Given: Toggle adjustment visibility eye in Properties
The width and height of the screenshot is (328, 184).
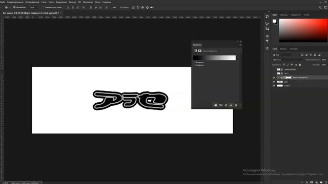Looking at the screenshot, I should pos(231,105).
